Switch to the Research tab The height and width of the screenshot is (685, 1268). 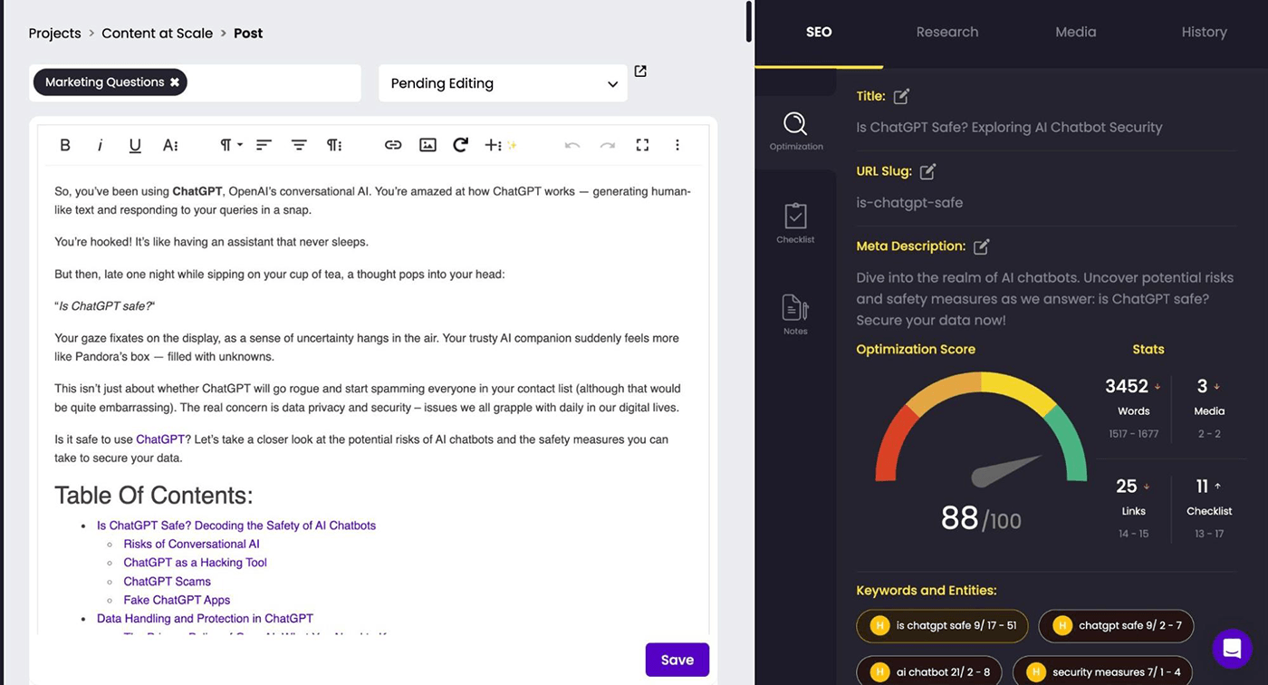click(947, 32)
